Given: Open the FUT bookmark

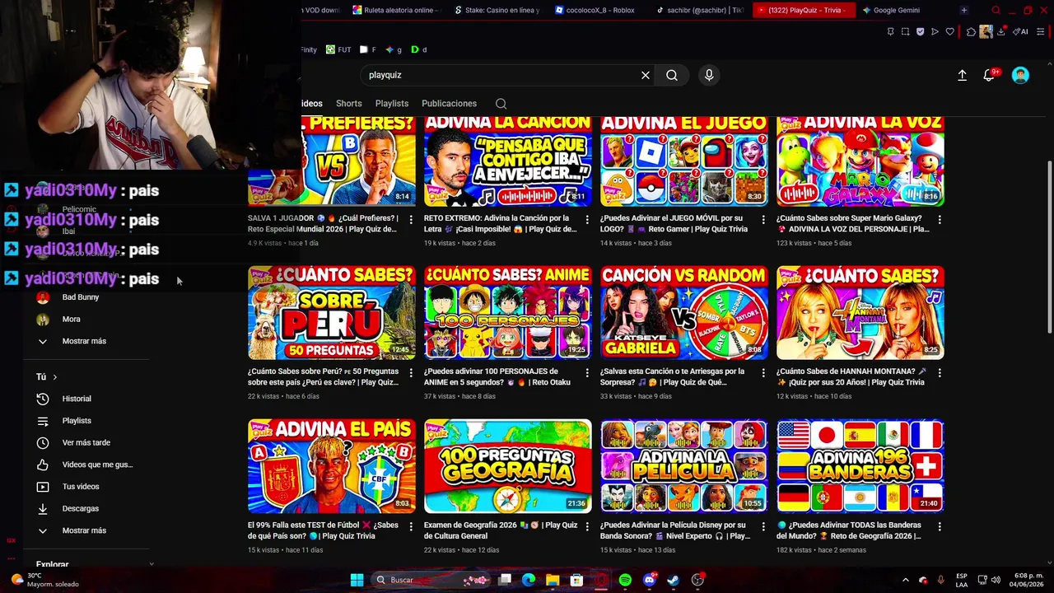Looking at the screenshot, I should pos(338,49).
